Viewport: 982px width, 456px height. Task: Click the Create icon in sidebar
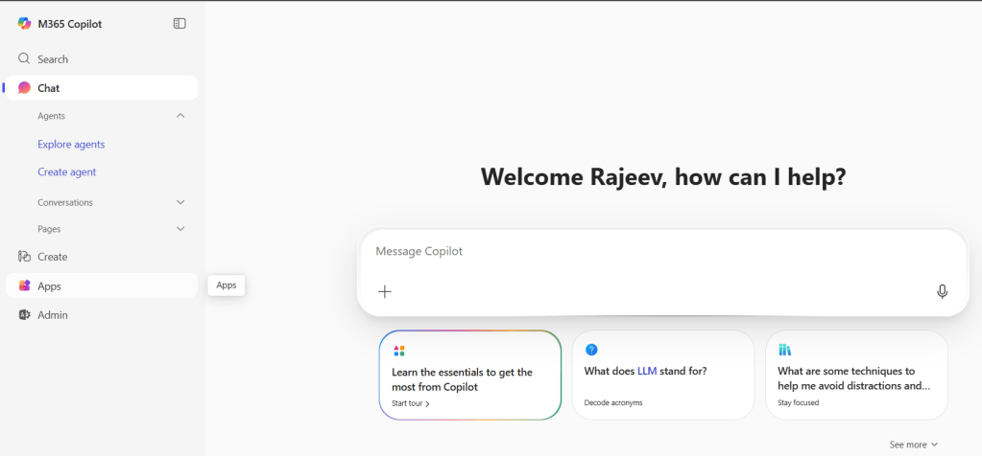(x=25, y=257)
